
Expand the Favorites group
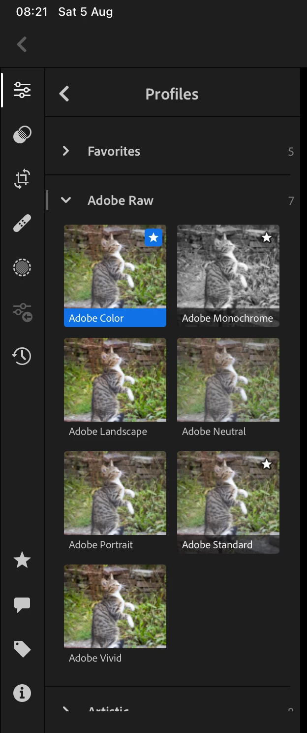(x=66, y=151)
